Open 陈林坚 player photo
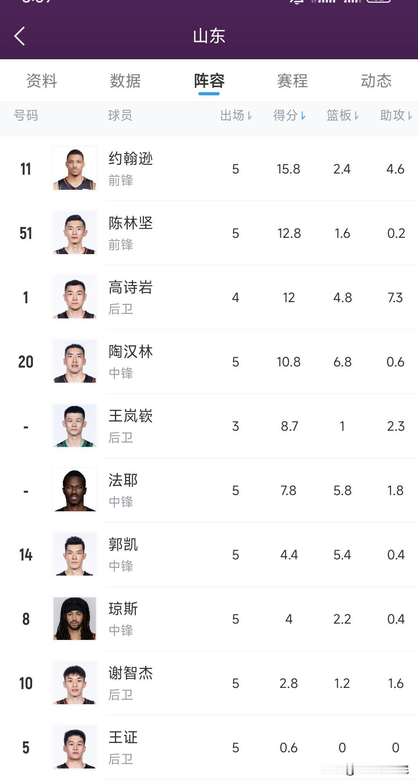418x784 pixels. [75, 232]
